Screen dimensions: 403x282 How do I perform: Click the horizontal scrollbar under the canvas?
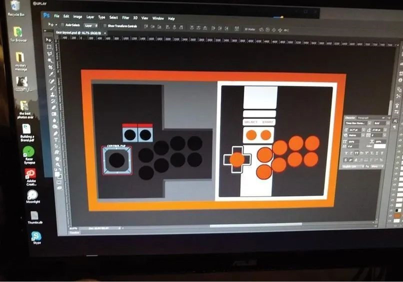256,225
